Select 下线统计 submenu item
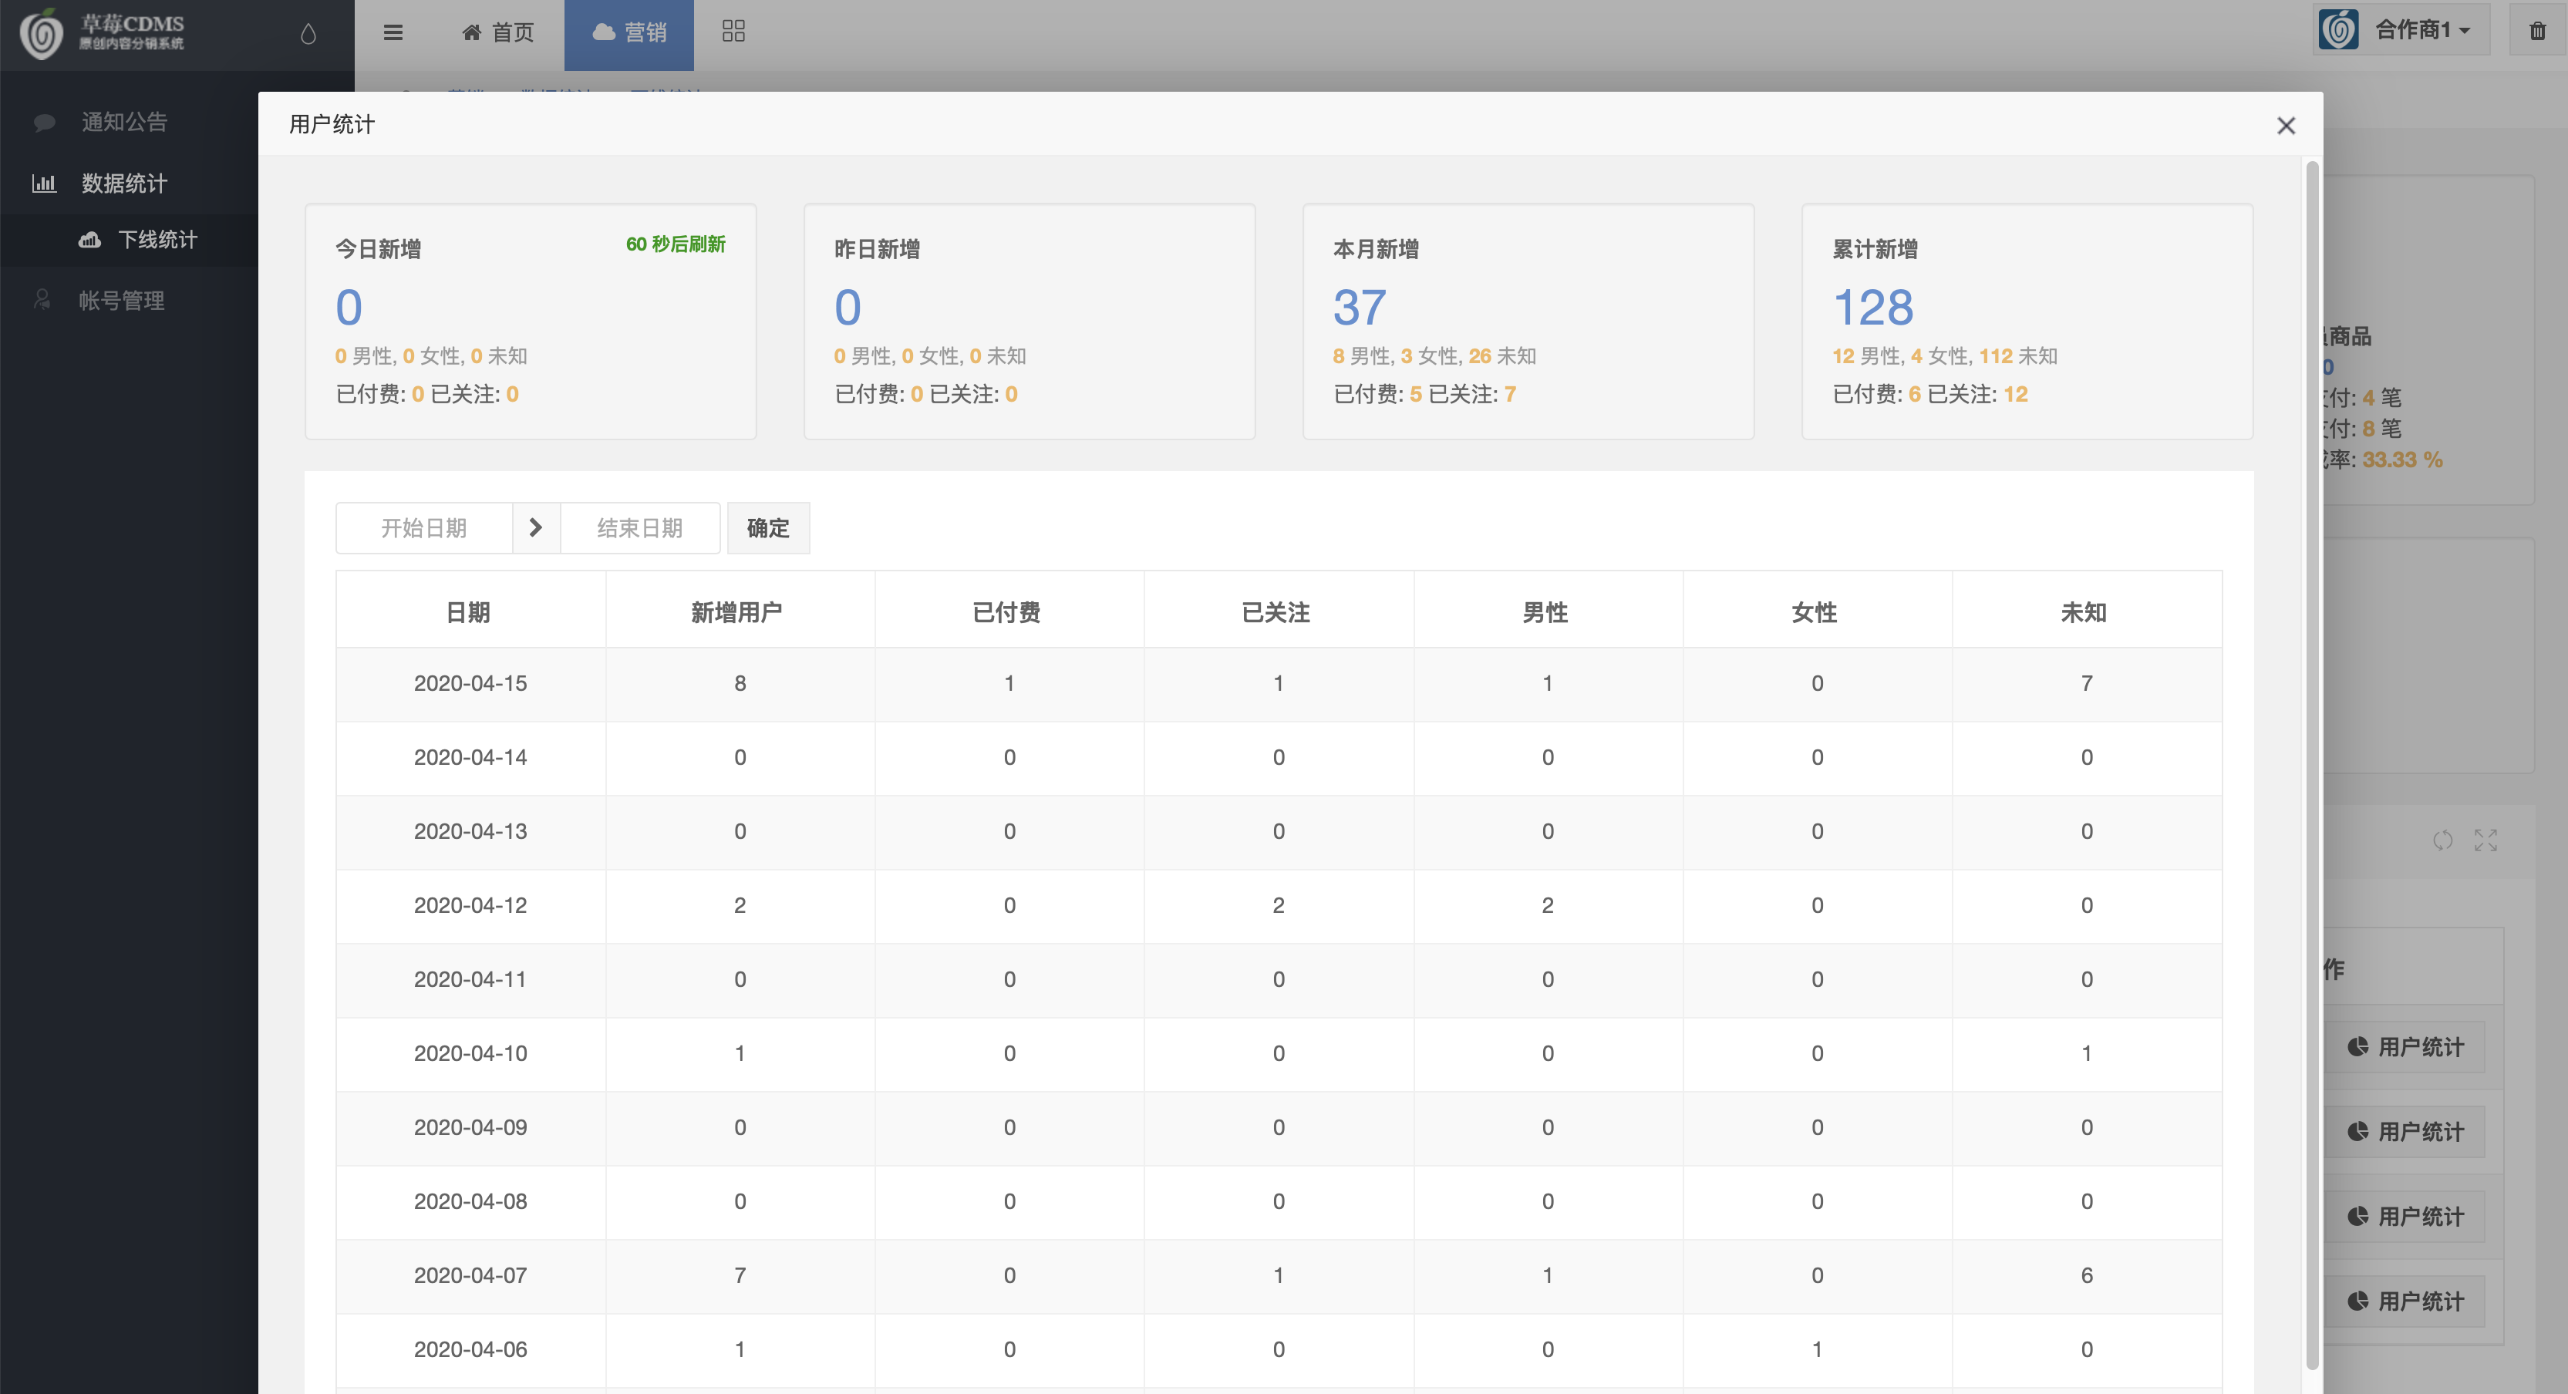 coord(130,240)
